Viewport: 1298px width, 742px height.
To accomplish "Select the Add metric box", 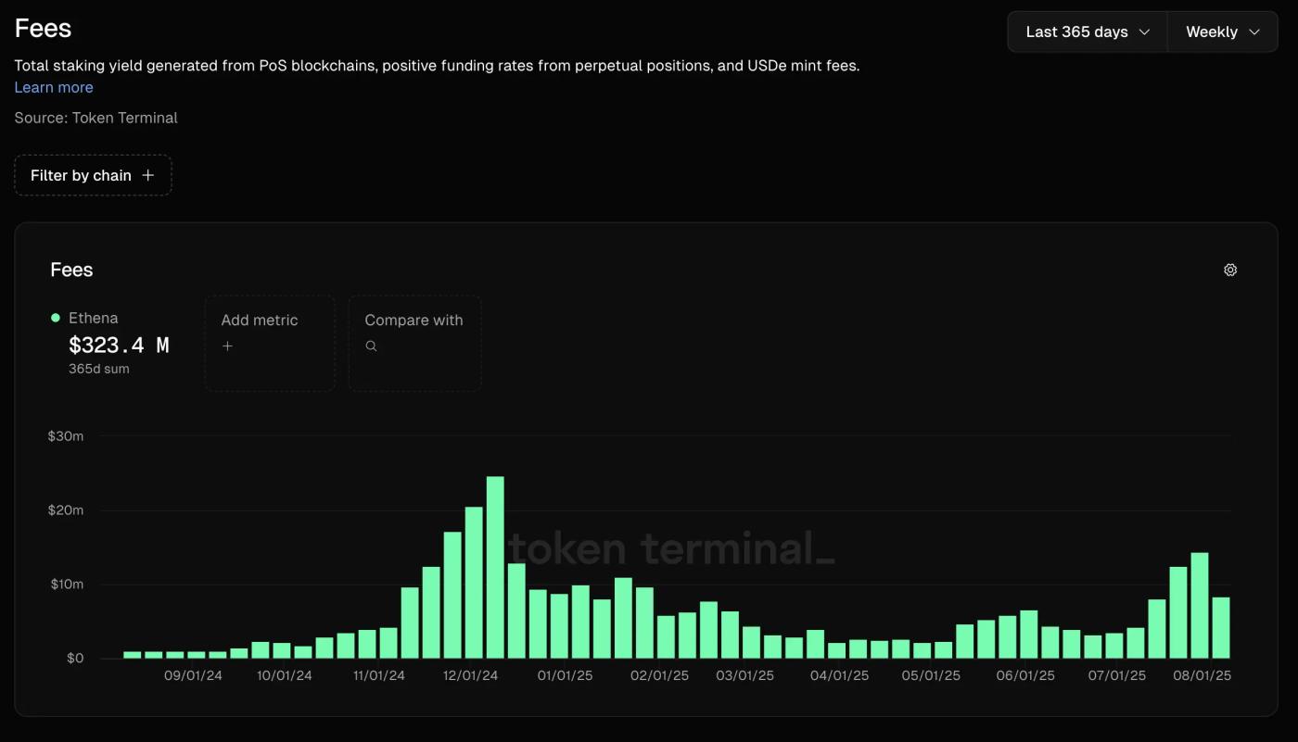I will click(269, 343).
